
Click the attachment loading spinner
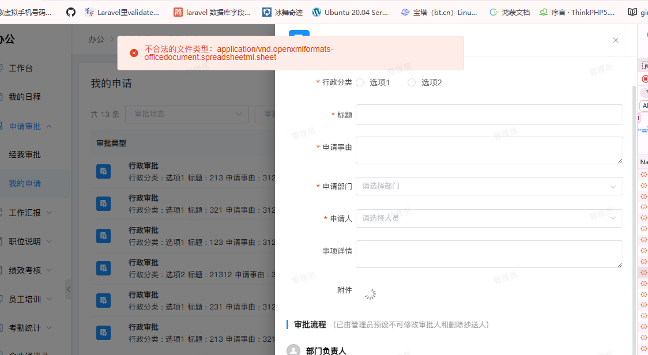tap(370, 294)
